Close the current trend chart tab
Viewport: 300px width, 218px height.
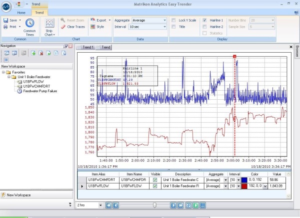pyautogui.click(x=291, y=47)
